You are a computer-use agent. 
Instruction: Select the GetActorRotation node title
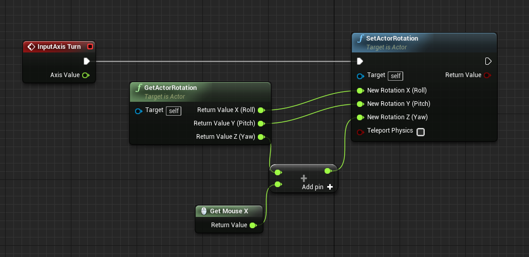coord(171,88)
